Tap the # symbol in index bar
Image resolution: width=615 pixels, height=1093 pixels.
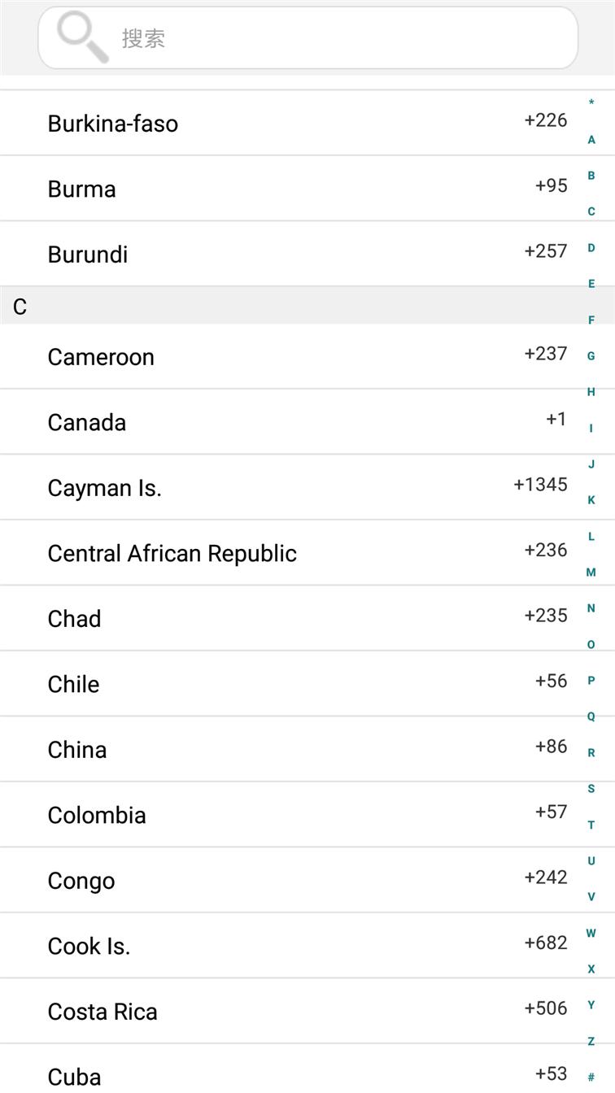pyautogui.click(x=591, y=1077)
